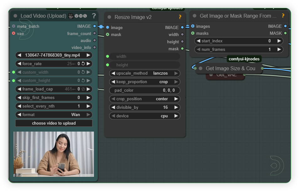Viewport: 299px width, 191px height.
Task: Click Resize Image width output socket
Action: pos(182,34)
